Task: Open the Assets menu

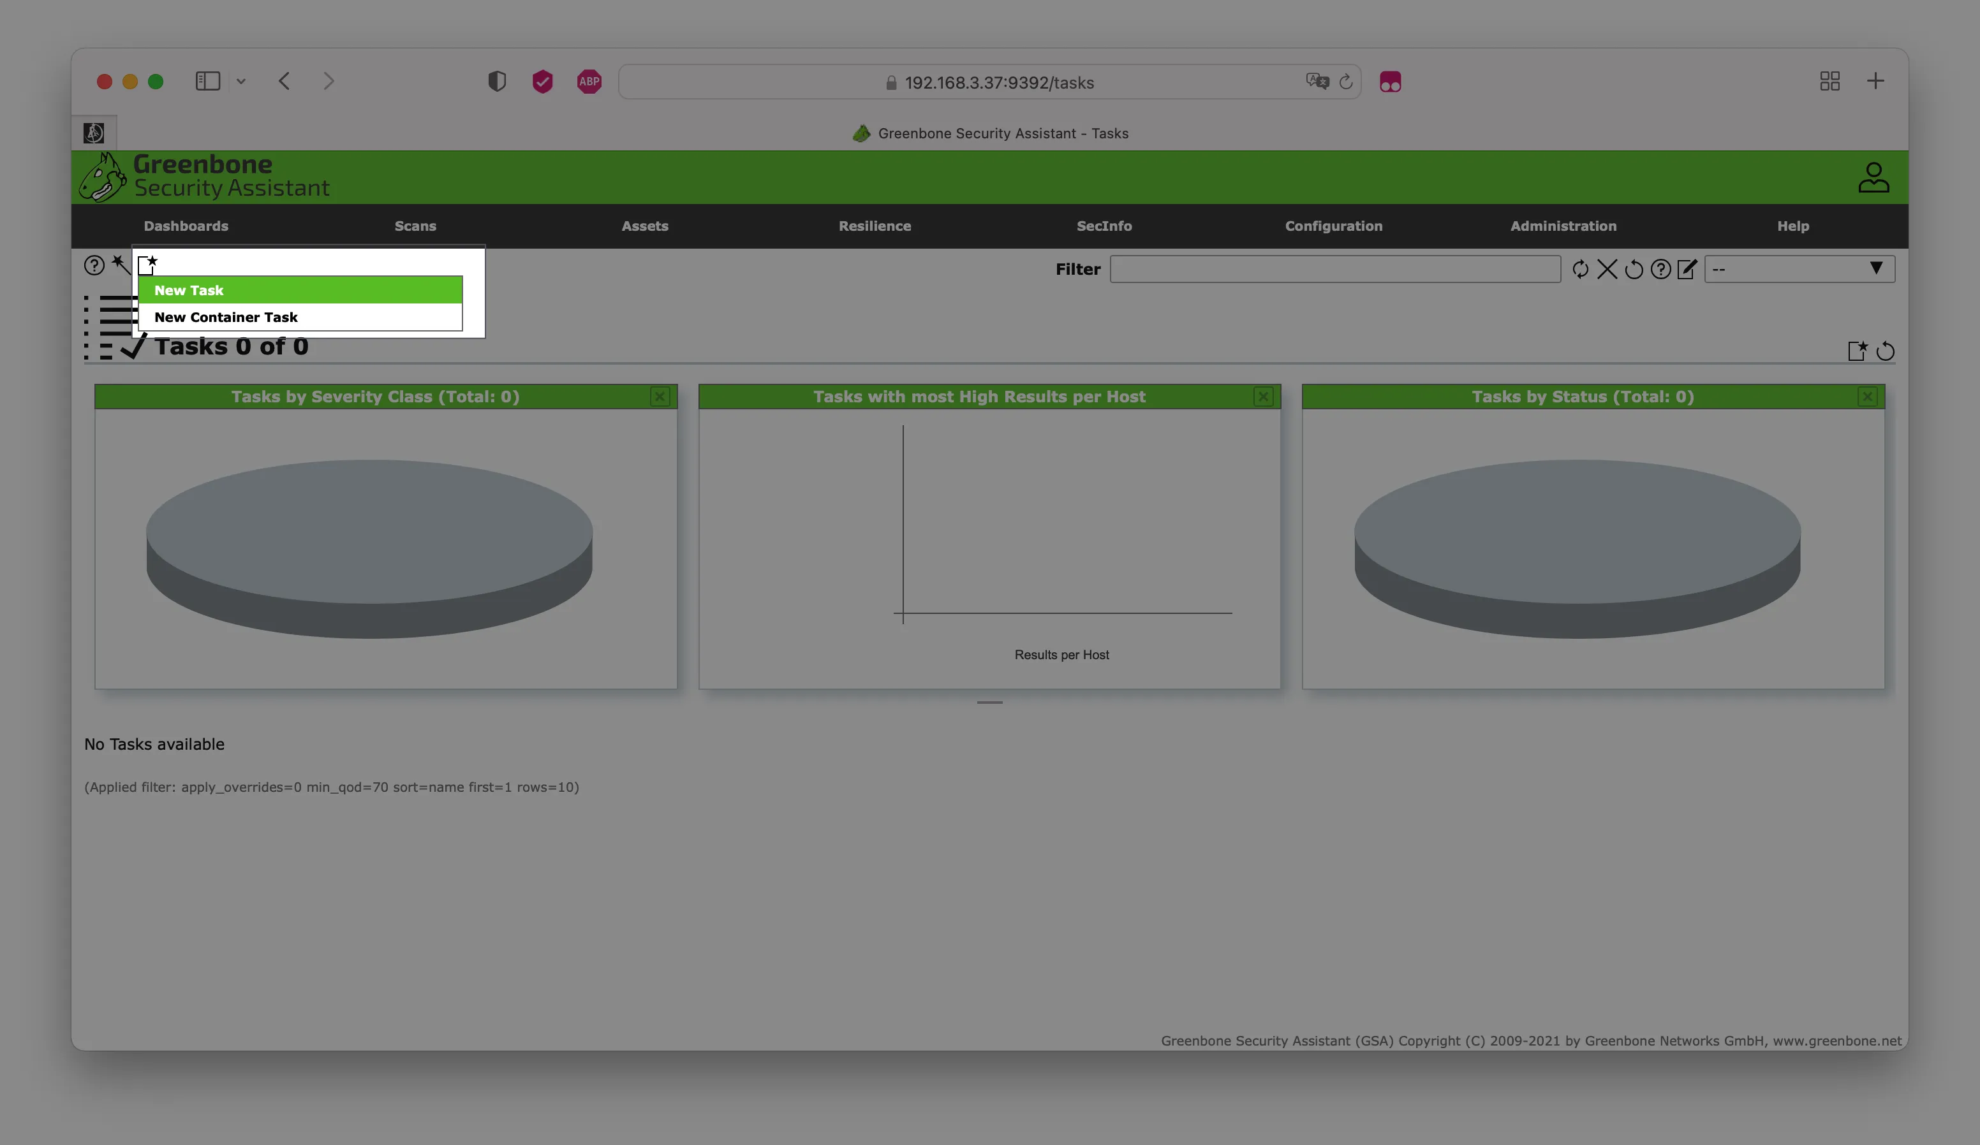Action: (645, 226)
